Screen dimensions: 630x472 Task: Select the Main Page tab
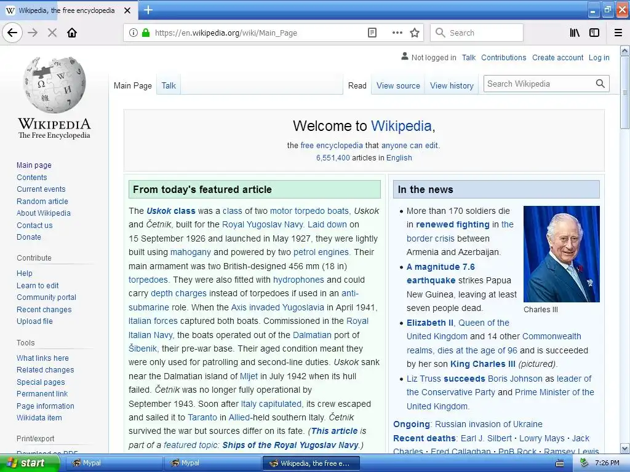[133, 85]
